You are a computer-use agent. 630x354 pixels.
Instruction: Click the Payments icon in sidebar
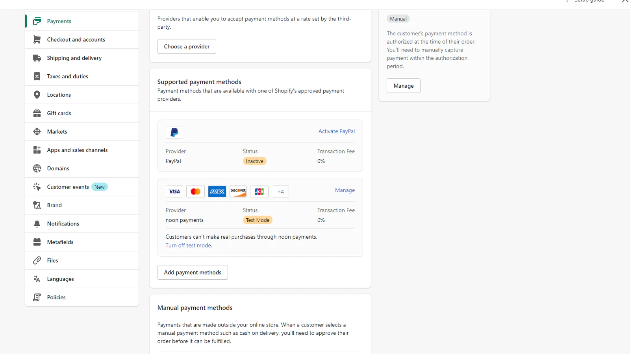pyautogui.click(x=37, y=21)
